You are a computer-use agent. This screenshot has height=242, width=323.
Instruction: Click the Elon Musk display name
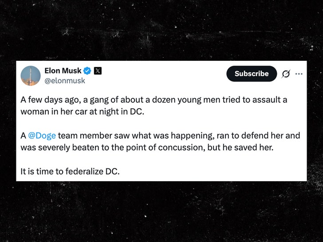[x=63, y=71]
